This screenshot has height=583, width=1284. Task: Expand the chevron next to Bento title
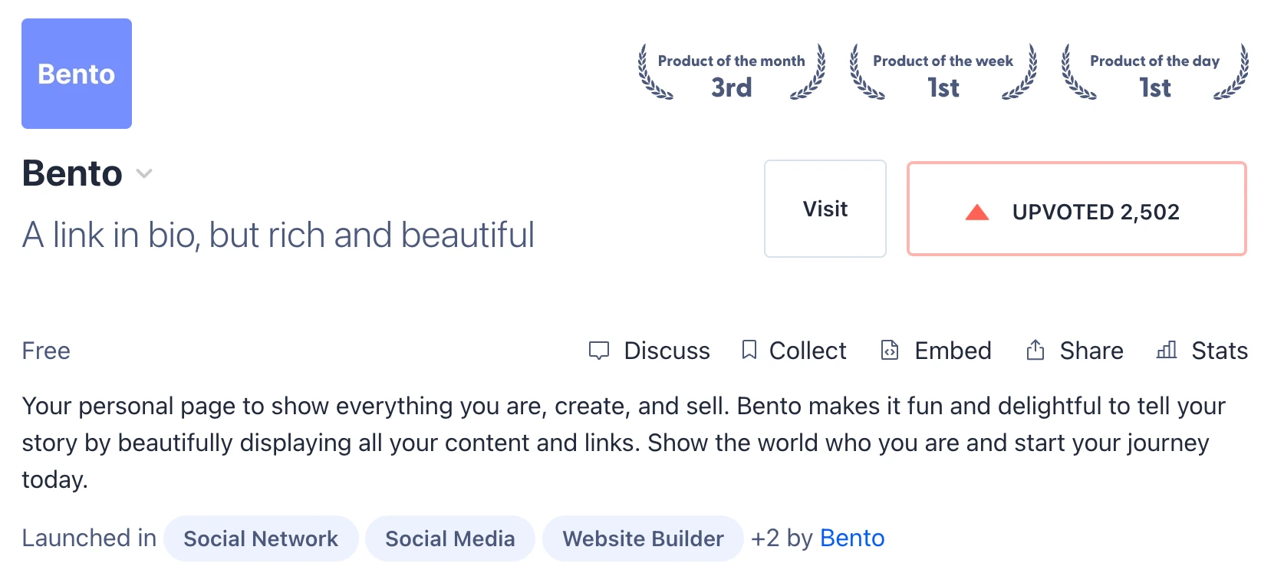(x=144, y=173)
